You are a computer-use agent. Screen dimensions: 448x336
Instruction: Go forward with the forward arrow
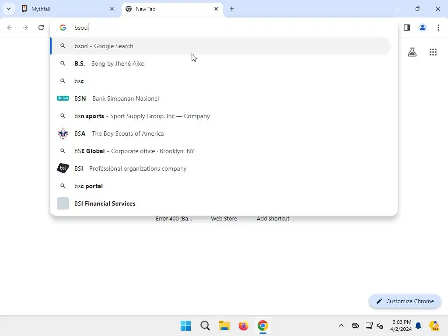tap(25, 28)
